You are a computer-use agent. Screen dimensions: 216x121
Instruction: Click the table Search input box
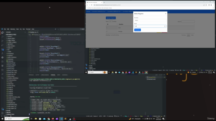click(188, 22)
